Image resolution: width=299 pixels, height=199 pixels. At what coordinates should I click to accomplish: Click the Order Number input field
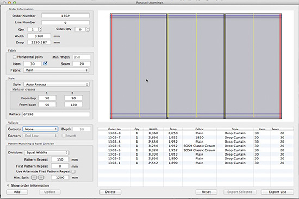point(65,16)
